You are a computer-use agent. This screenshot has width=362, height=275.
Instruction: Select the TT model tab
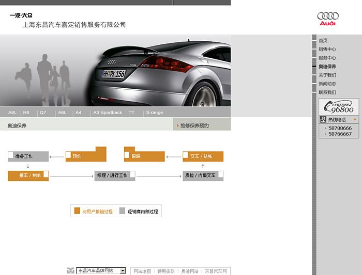[x=131, y=112]
